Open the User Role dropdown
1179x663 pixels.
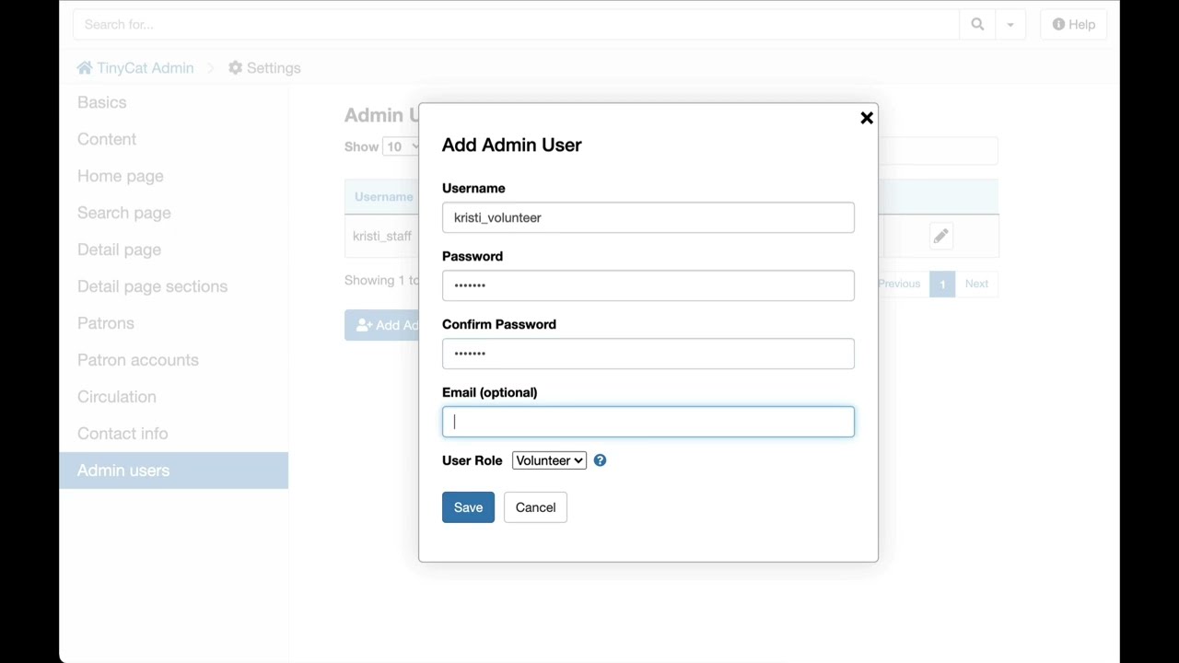pyautogui.click(x=549, y=460)
